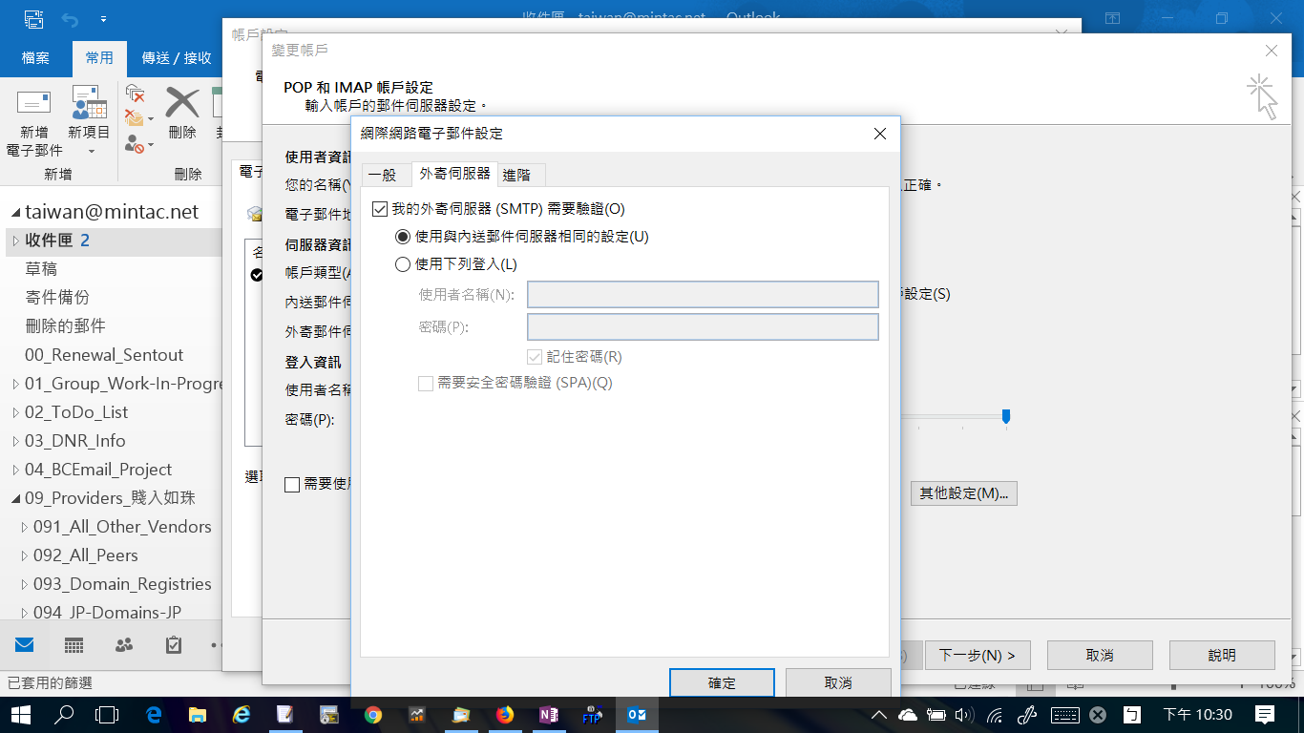Switch to the 進階 (Advanced) tab

(520, 175)
